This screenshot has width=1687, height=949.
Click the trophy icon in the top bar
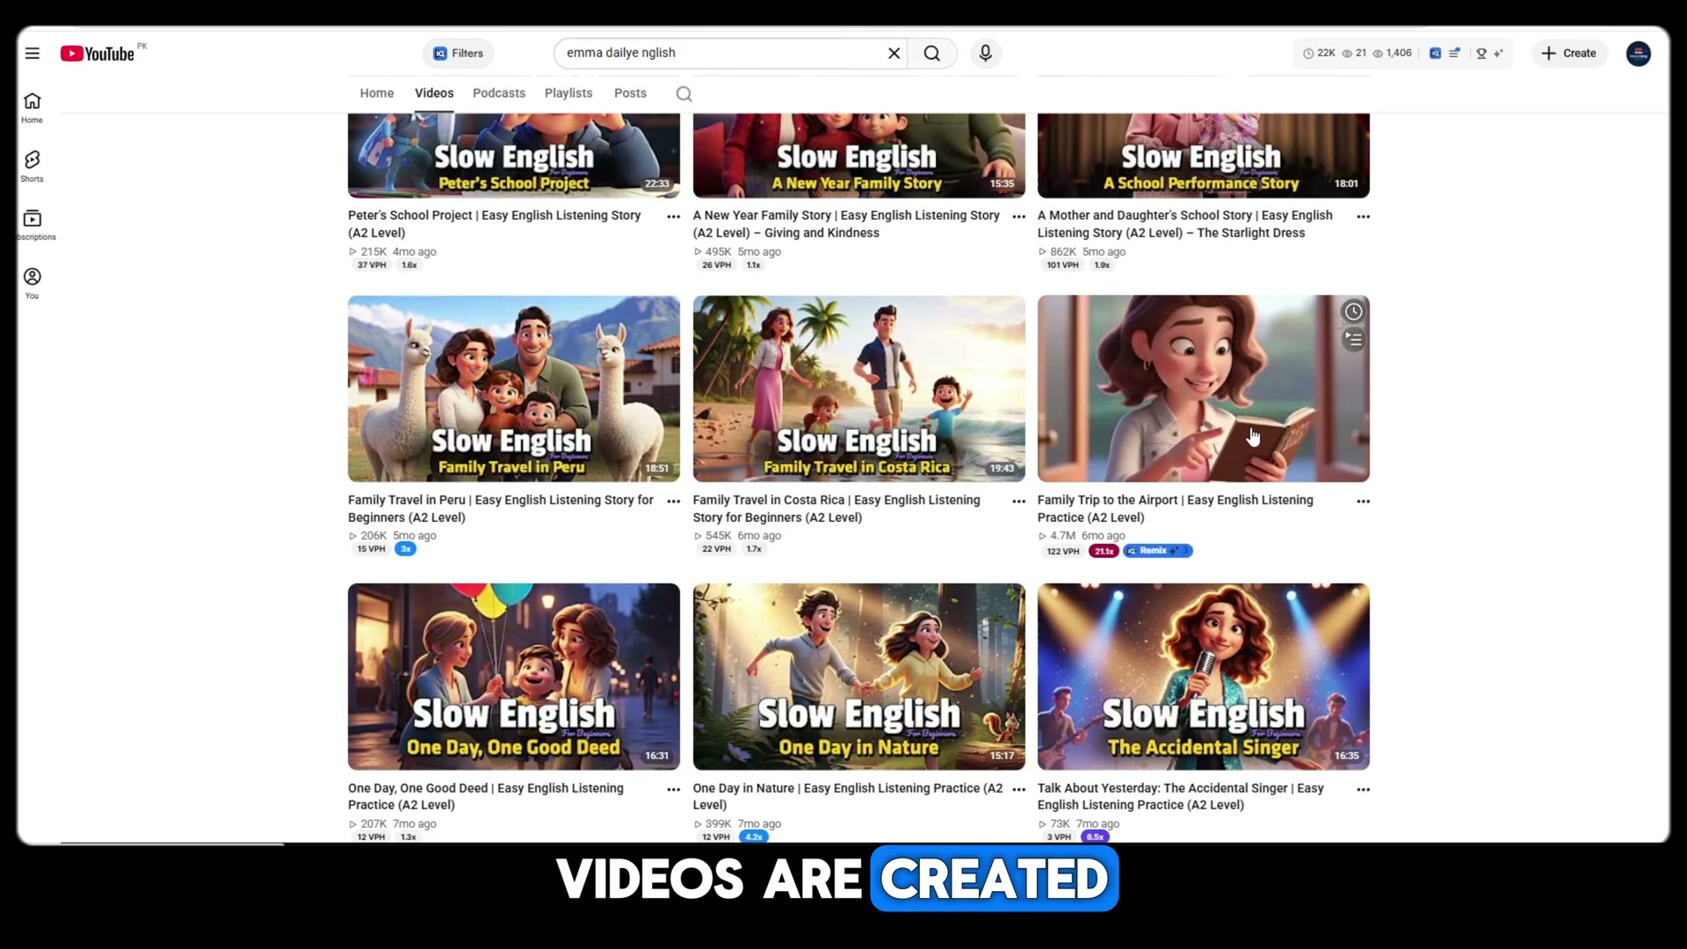click(1481, 54)
